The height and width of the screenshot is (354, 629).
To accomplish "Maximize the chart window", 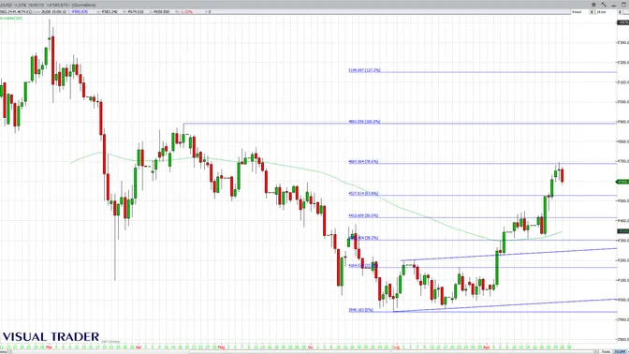I will tap(623, 5).
